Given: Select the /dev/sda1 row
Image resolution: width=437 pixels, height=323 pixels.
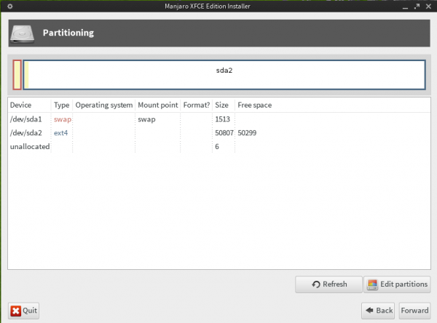Looking at the screenshot, I should click(x=219, y=119).
